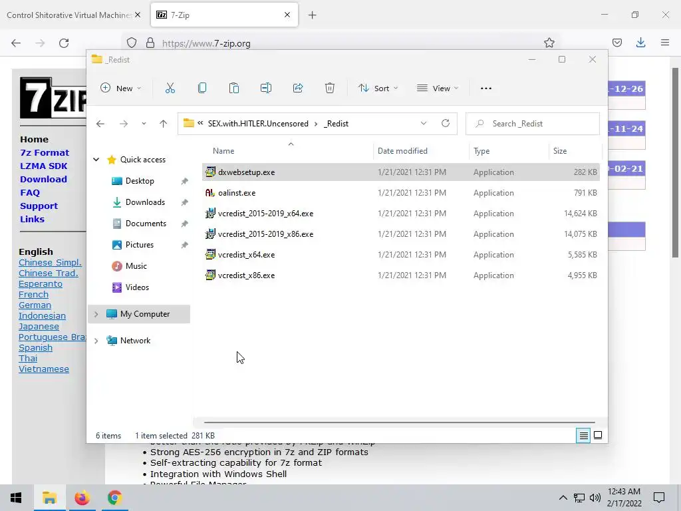Image resolution: width=681 pixels, height=511 pixels.
Task: Click the Cut scissors icon in Explorer toolbar
Action: (170, 88)
